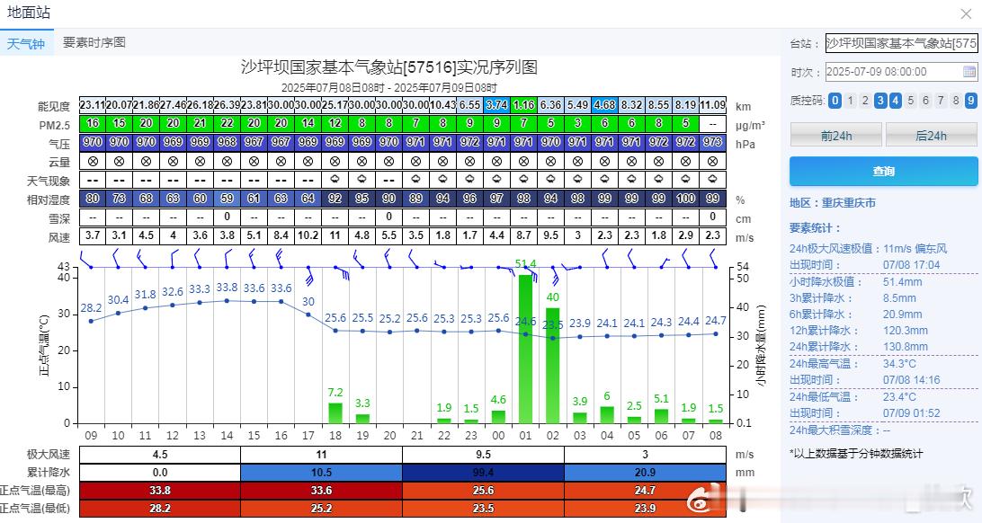This screenshot has width=982, height=523.
Task: Click the 07/08 17:04 occurrence time
Action: 911,265
